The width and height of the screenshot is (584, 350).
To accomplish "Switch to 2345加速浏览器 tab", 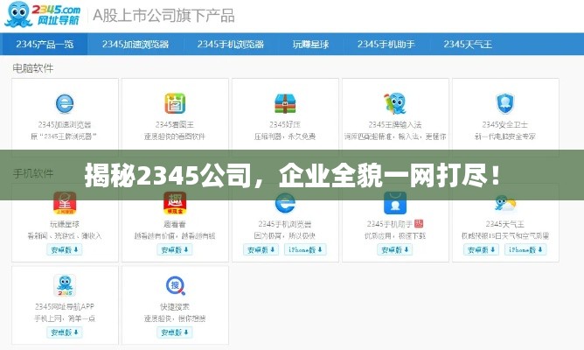I will coord(136,45).
